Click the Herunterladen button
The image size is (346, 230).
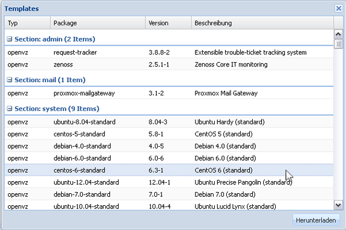316,220
